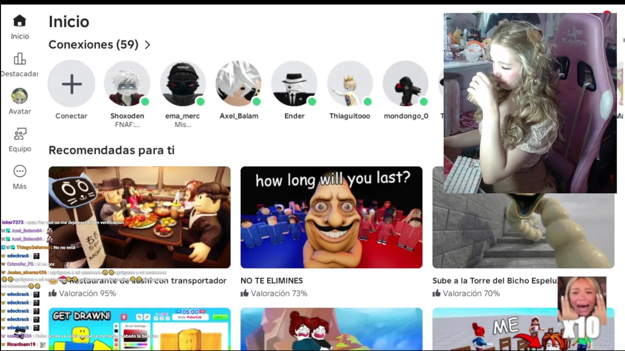Expand Conexiones list with the chevron
This screenshot has height=351, width=625.
coord(147,45)
